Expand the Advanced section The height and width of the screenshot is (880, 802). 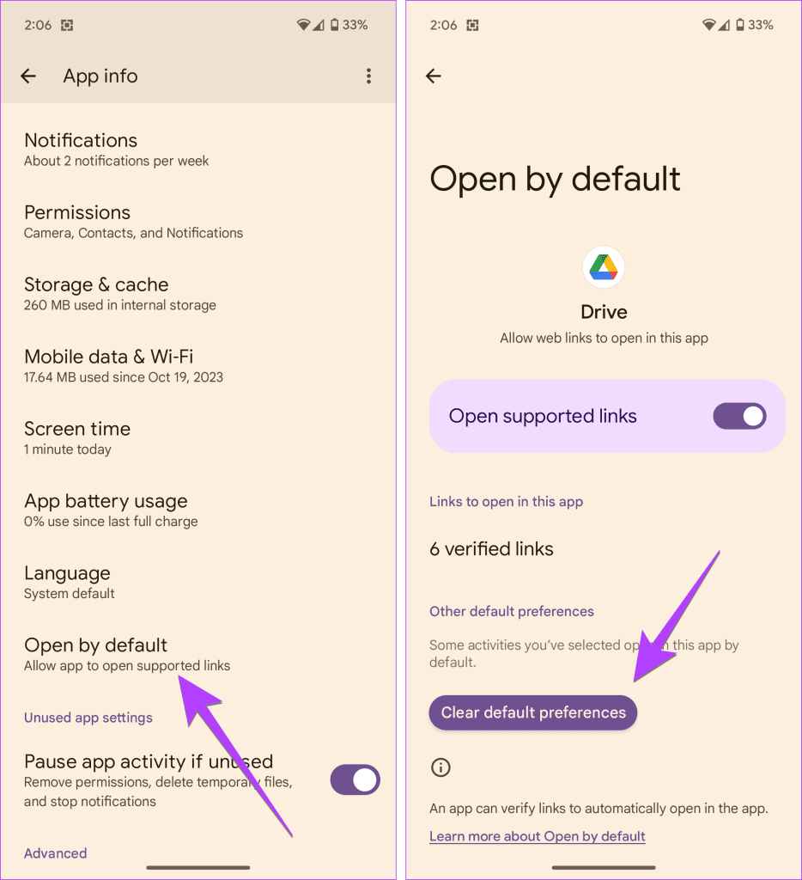click(x=56, y=853)
